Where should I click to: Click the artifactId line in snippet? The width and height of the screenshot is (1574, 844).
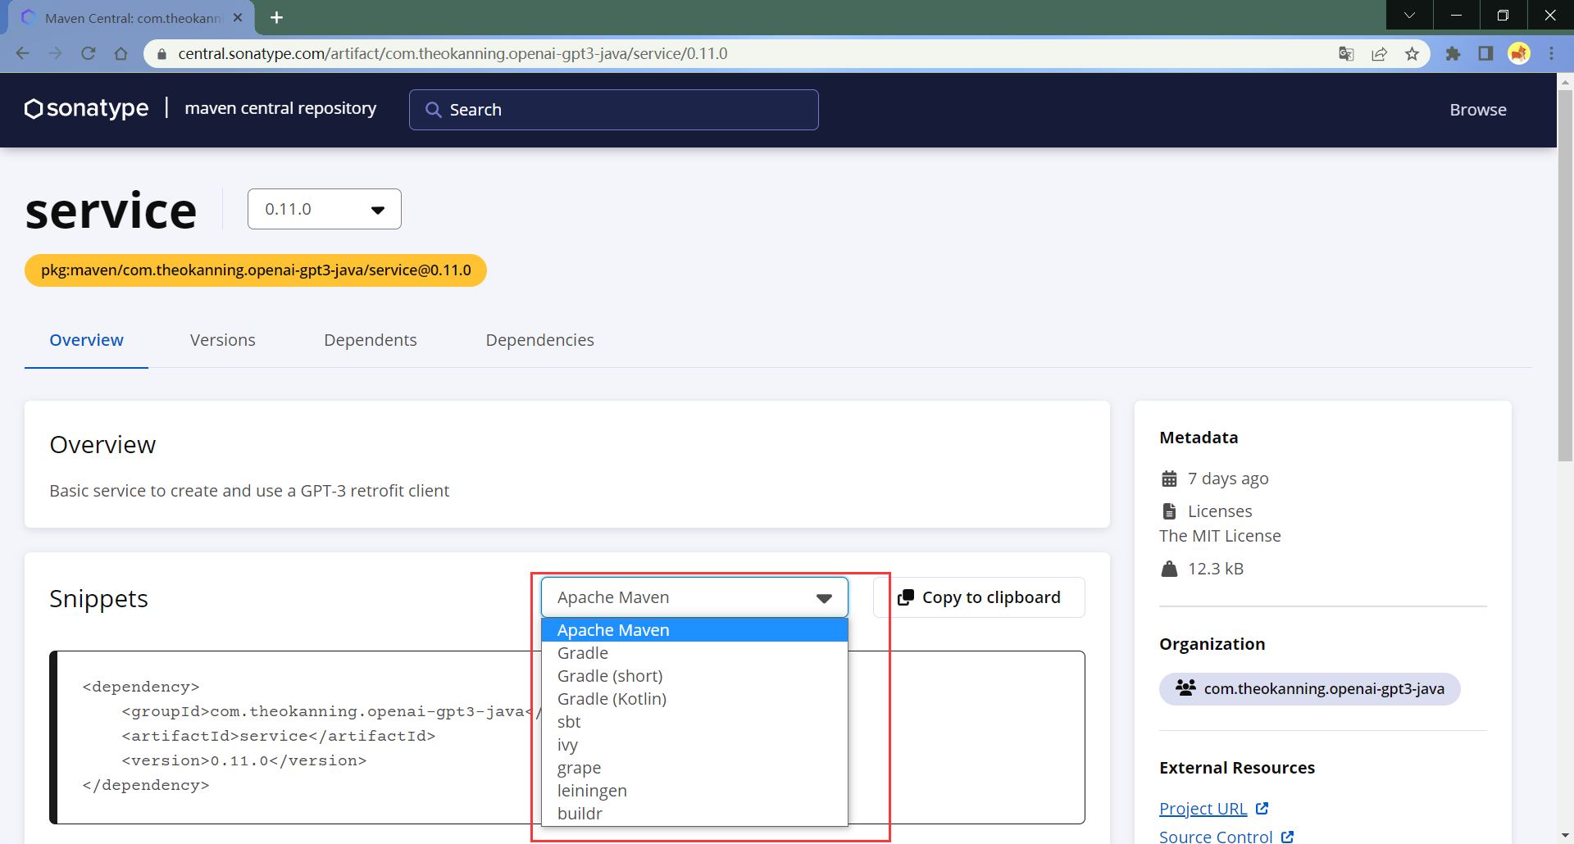pos(279,736)
